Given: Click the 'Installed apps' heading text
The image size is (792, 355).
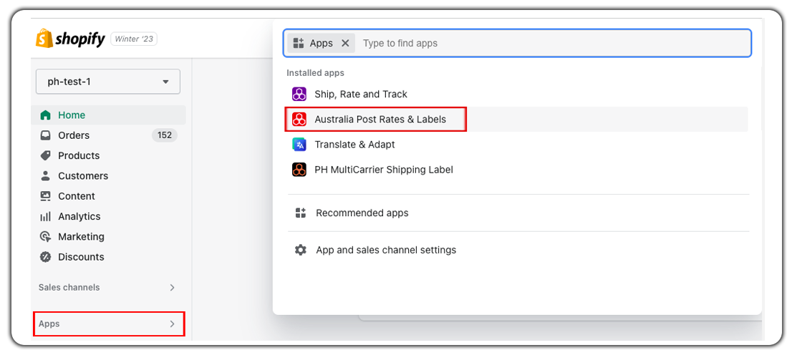Looking at the screenshot, I should click(x=315, y=73).
